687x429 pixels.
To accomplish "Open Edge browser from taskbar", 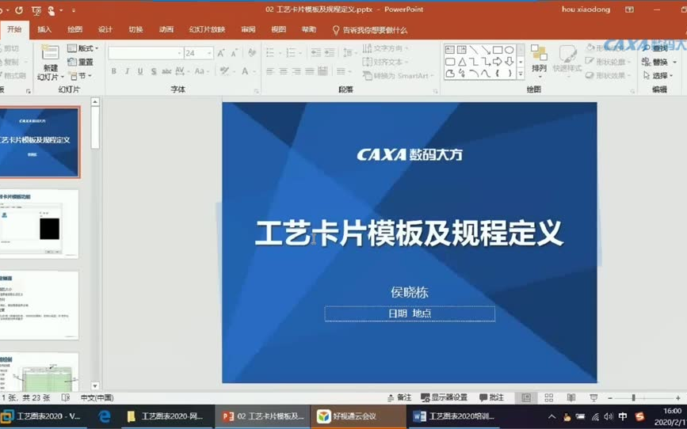I will pyautogui.click(x=105, y=416).
